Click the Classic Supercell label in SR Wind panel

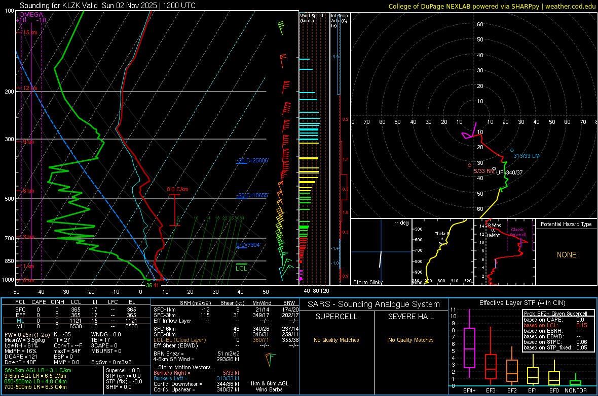pos(517,232)
